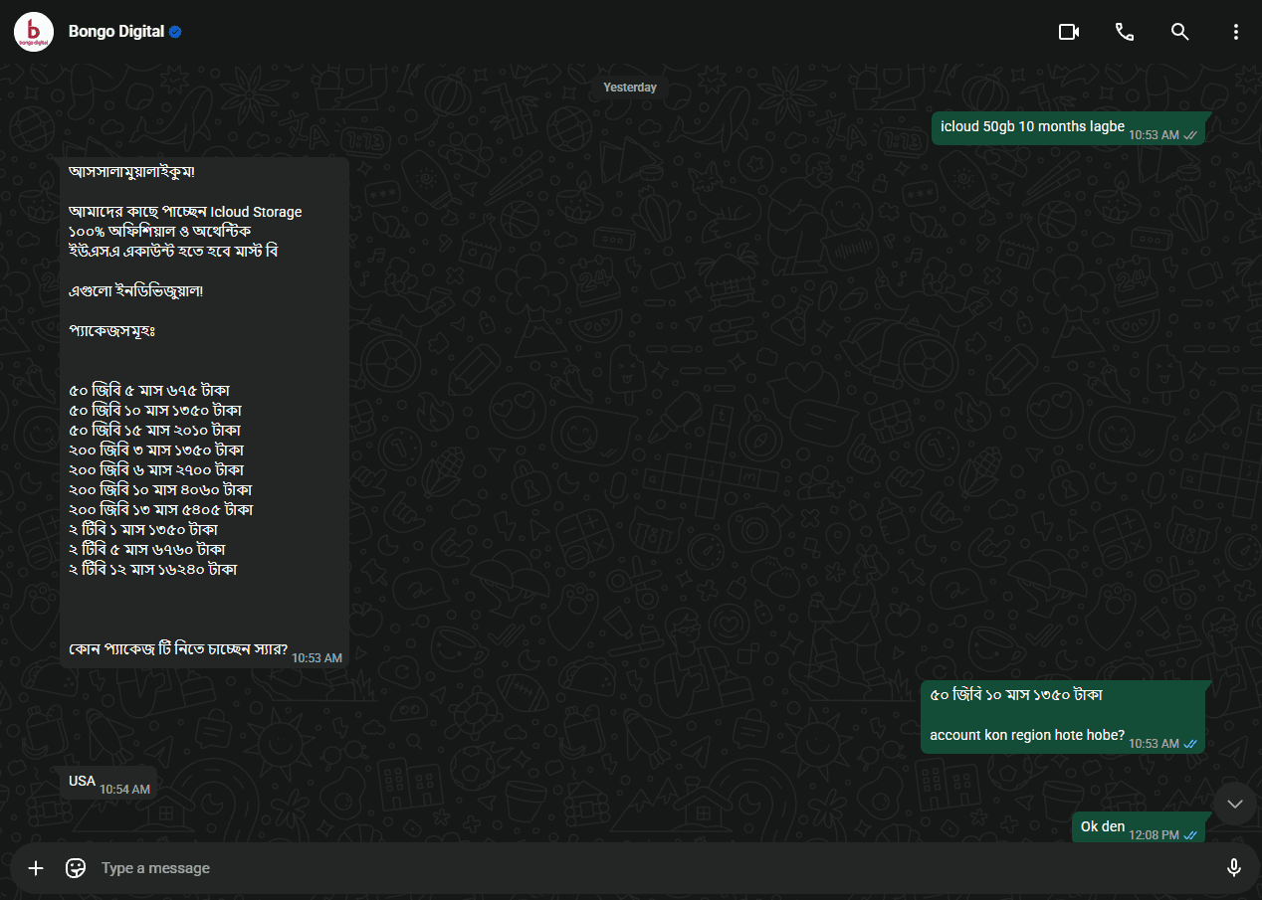
Task: Click the plus attach icon
Action: click(36, 868)
